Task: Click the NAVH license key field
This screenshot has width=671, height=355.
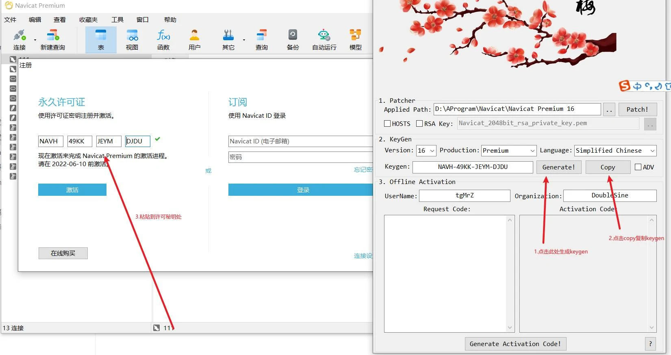Action: tap(51, 141)
